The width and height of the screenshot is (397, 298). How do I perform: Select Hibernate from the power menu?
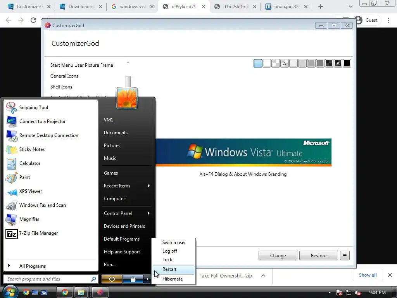pos(174,279)
